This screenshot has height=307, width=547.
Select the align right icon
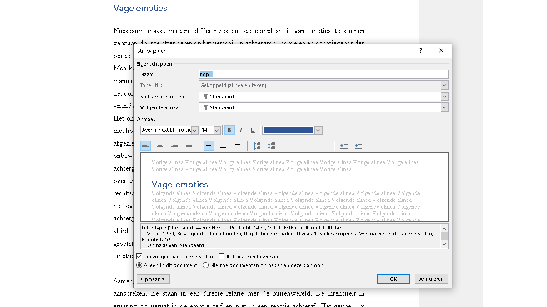(174, 146)
